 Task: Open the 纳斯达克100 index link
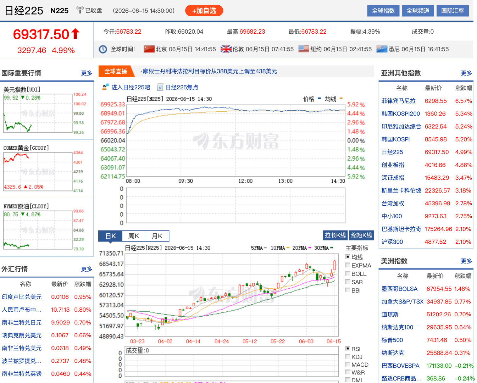(398, 327)
